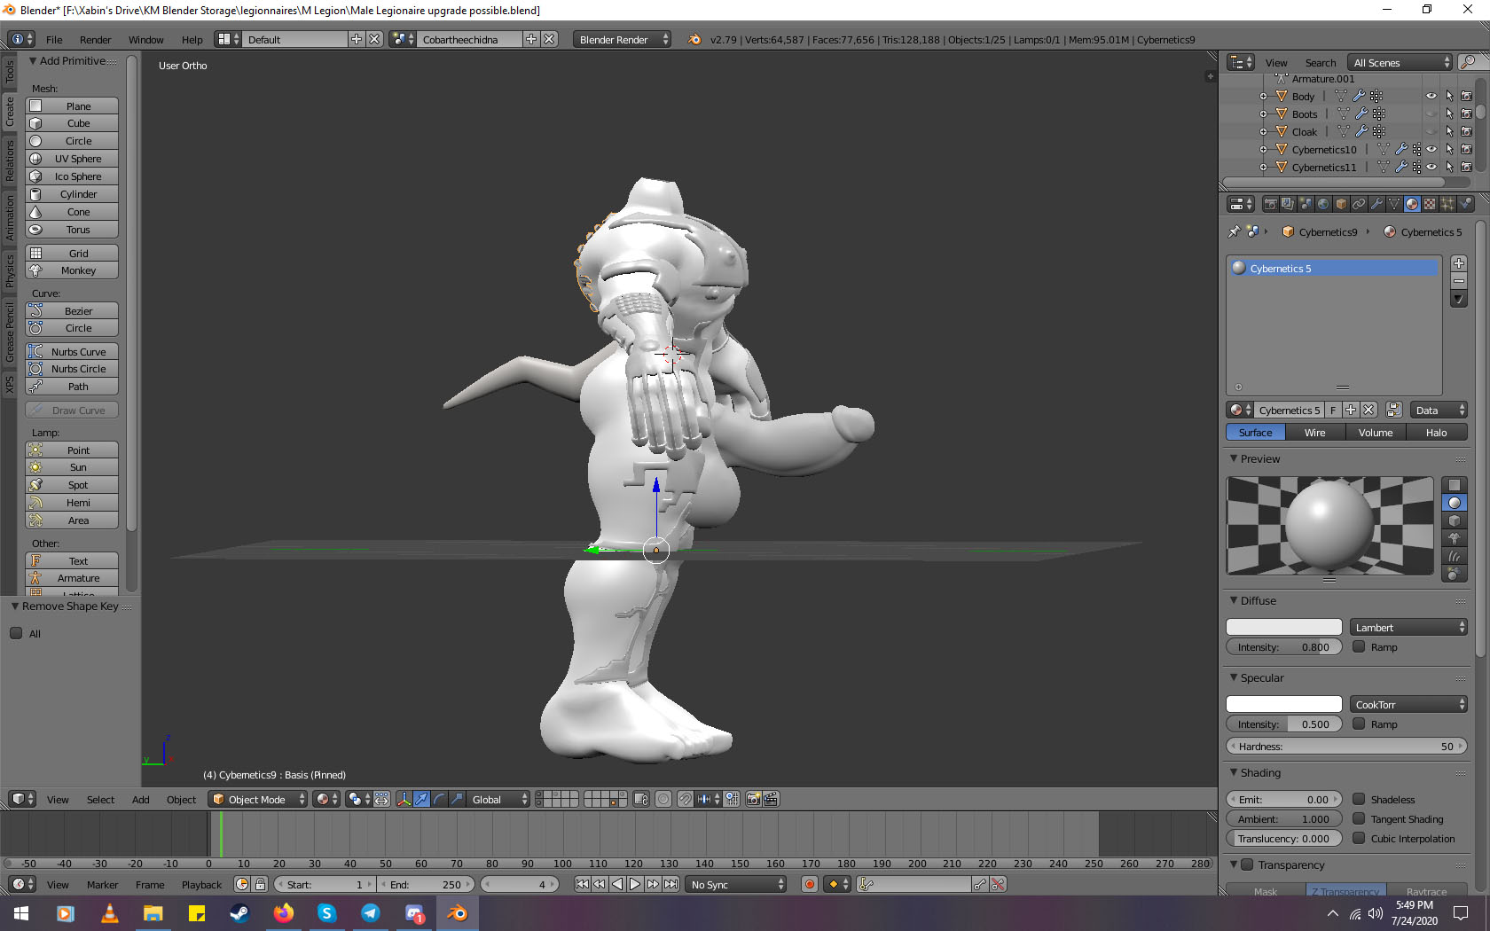Collapse the Diffuse panel
Image resolution: width=1490 pixels, height=931 pixels.
tap(1234, 600)
